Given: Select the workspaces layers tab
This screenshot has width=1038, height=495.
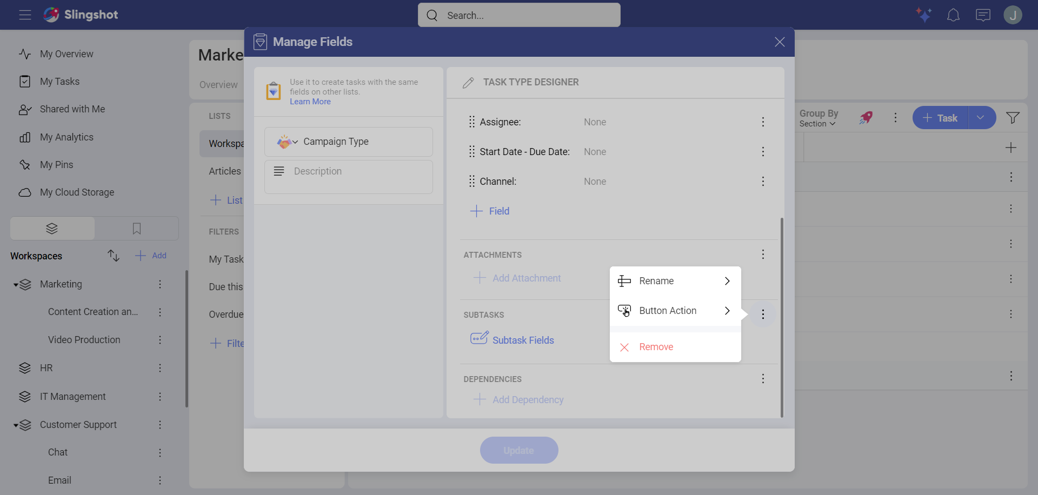Looking at the screenshot, I should click(52, 229).
